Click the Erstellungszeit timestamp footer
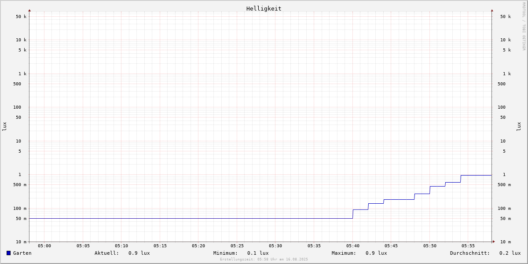Image resolution: width=528 pixels, height=264 pixels. (264, 260)
